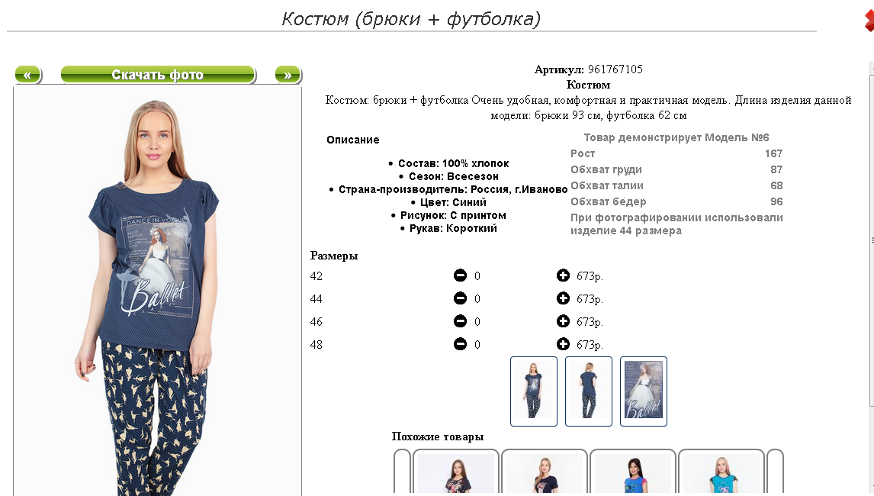Click the main large product photo
This screenshot has height=496, width=874.
[158, 291]
